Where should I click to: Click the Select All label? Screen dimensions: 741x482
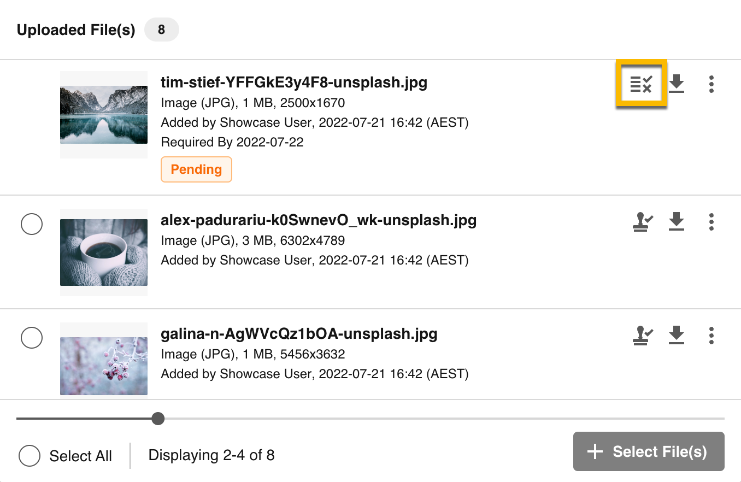pos(80,455)
